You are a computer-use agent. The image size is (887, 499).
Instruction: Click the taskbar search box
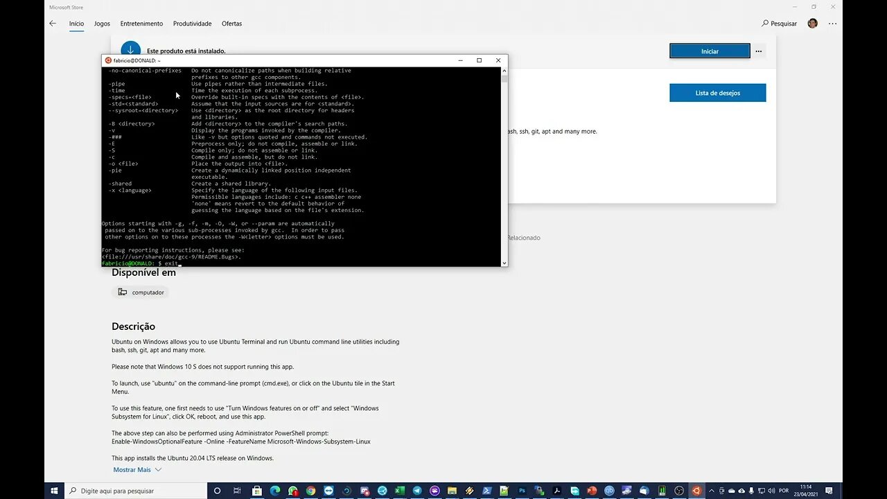(136, 491)
